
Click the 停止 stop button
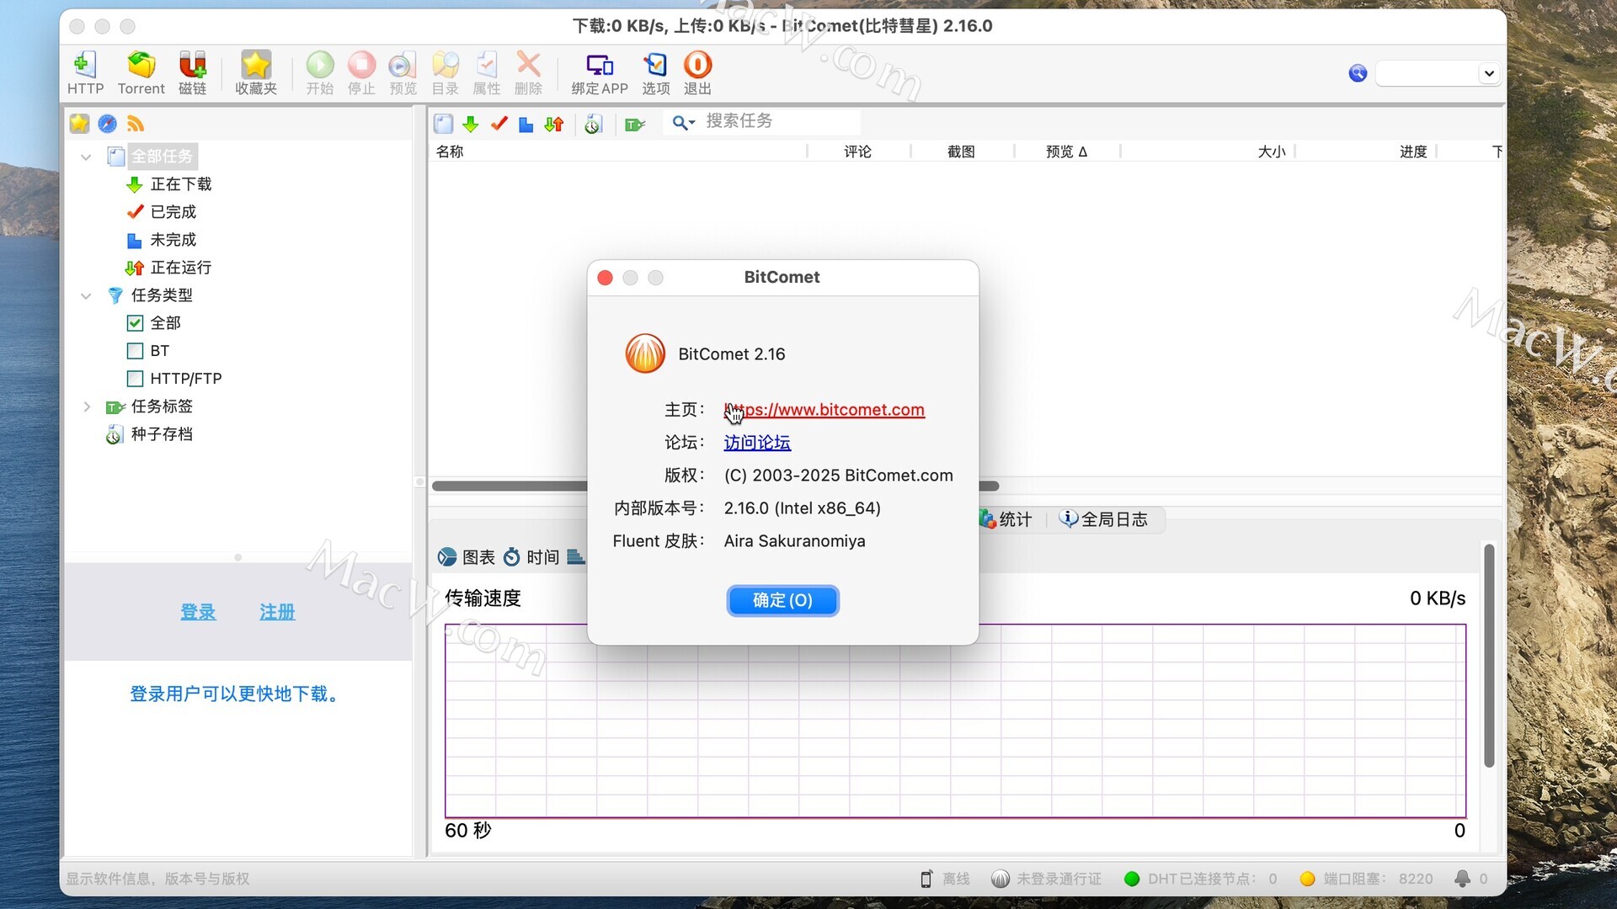[361, 73]
